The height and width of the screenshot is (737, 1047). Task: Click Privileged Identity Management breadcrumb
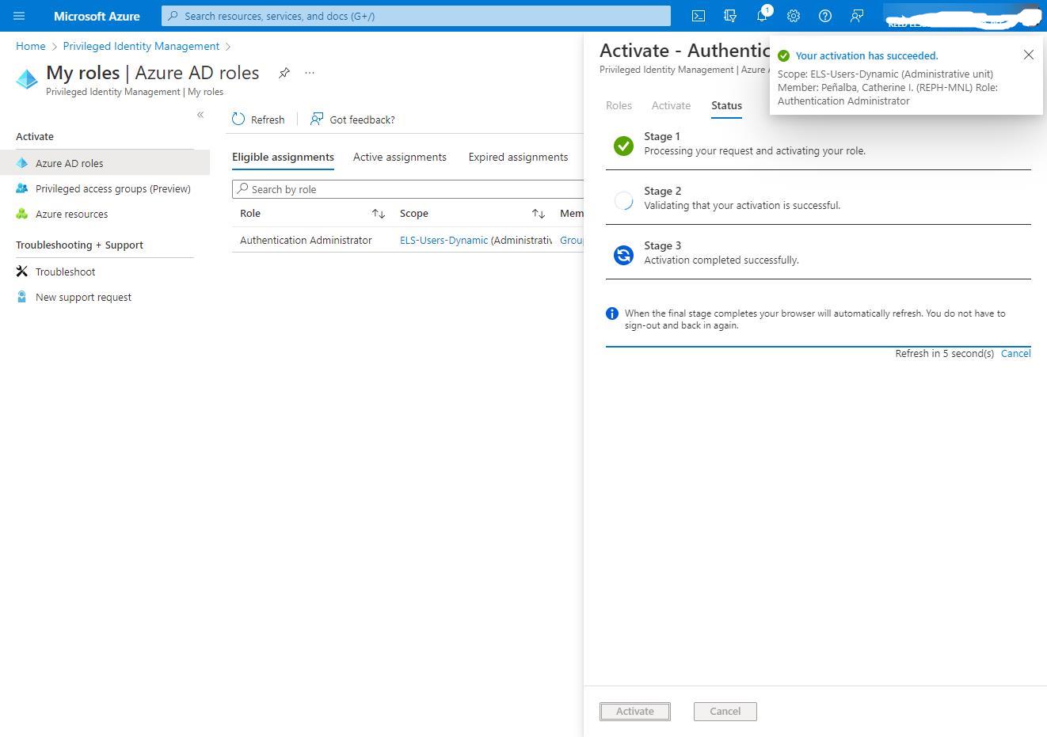coord(141,46)
